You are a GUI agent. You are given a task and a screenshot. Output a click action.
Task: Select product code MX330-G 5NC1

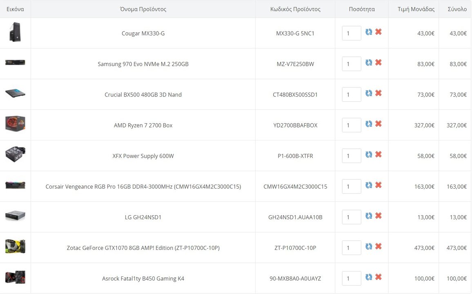point(295,33)
